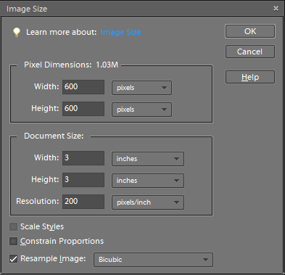Uncheck the Resample Image checkbox

click(13, 259)
